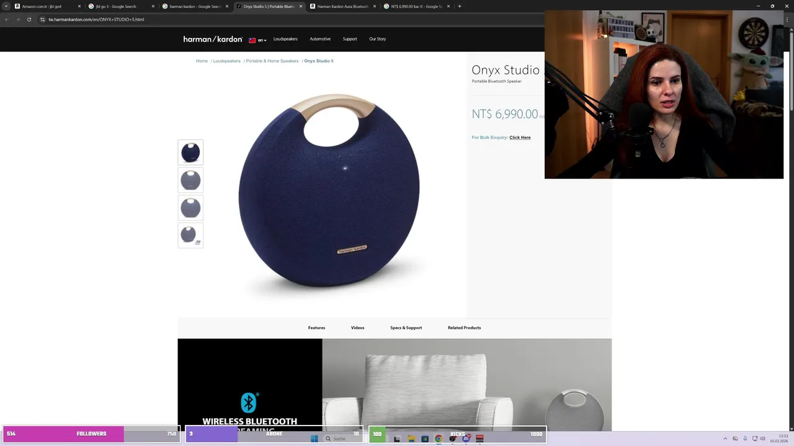Open a new browser tab
794x446 pixels.
(x=460, y=6)
